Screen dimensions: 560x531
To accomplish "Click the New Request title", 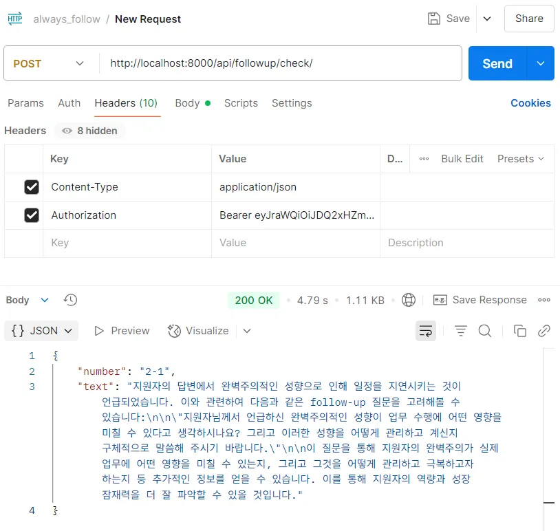I will 148,19.
